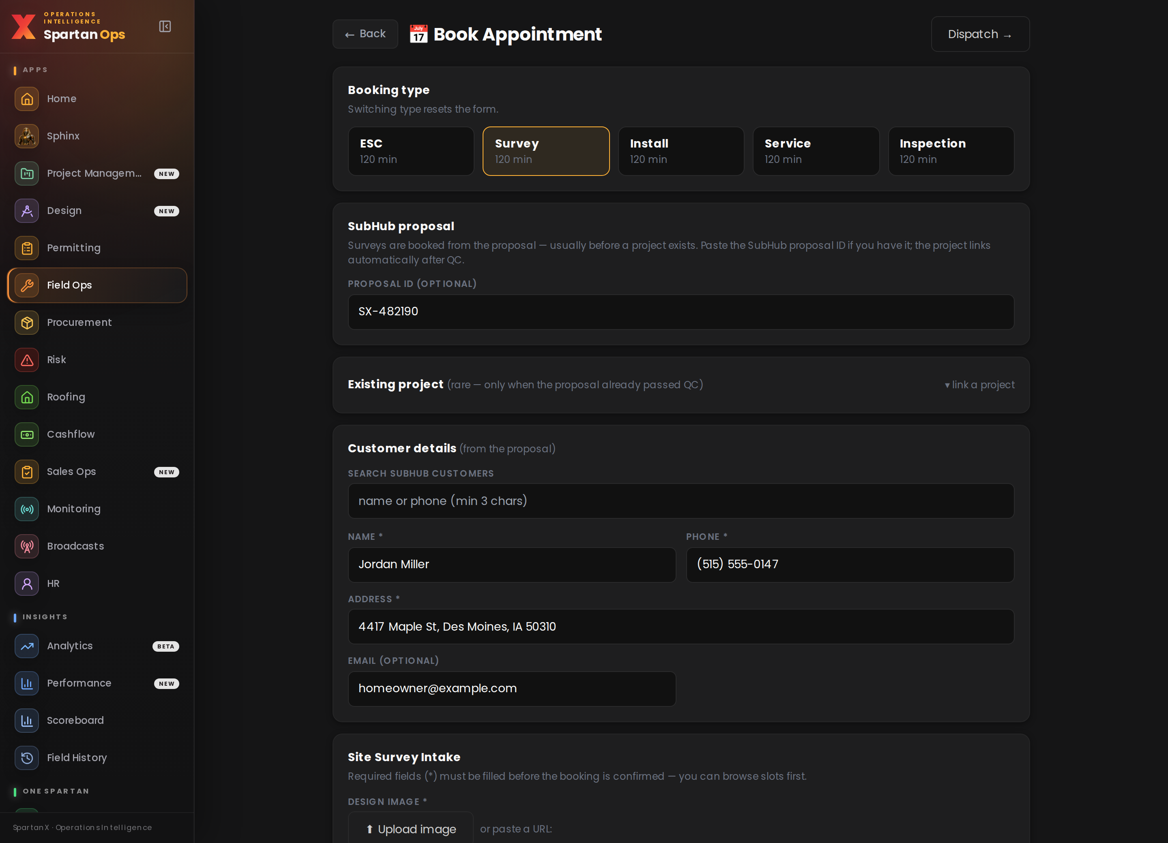Image resolution: width=1168 pixels, height=843 pixels.
Task: Open the Home app icon
Action: coord(27,99)
